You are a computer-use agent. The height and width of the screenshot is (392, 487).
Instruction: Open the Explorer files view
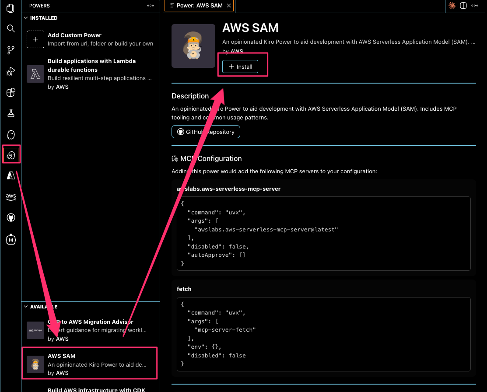pyautogui.click(x=11, y=8)
